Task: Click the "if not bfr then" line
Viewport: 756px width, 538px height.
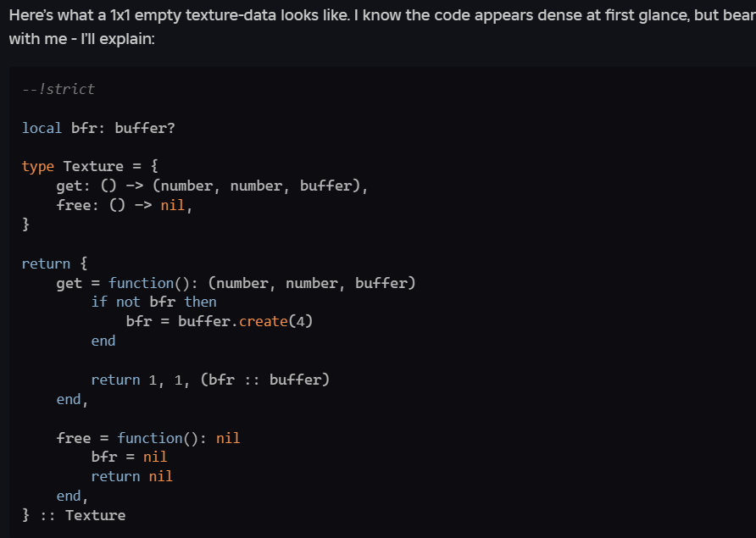Action: [153, 302]
